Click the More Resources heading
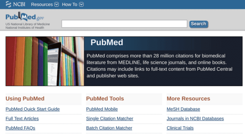Screen dimensions: 245x140 [188, 99]
